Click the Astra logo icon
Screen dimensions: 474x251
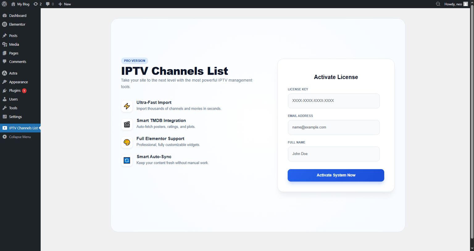click(x=5, y=73)
